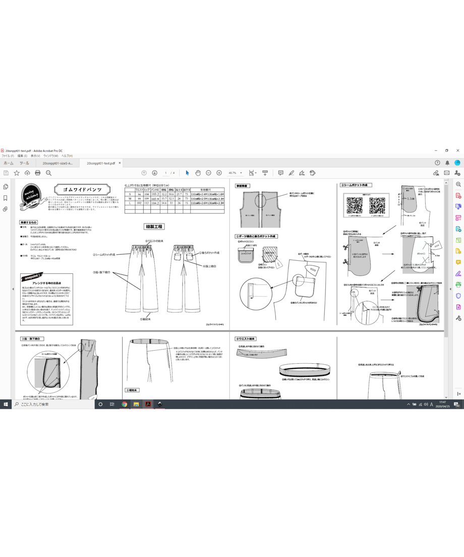The width and height of the screenshot is (464, 557).
Task: Open Fill and Sign tool in right pane
Action: pyautogui.click(x=458, y=273)
